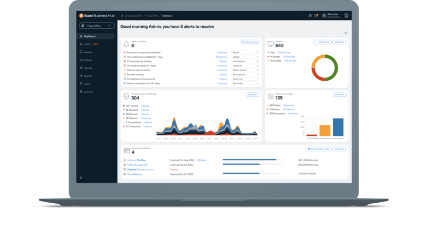The height and width of the screenshot is (245, 428).
Task: Click the Alert settings button
Action: [x=250, y=42]
